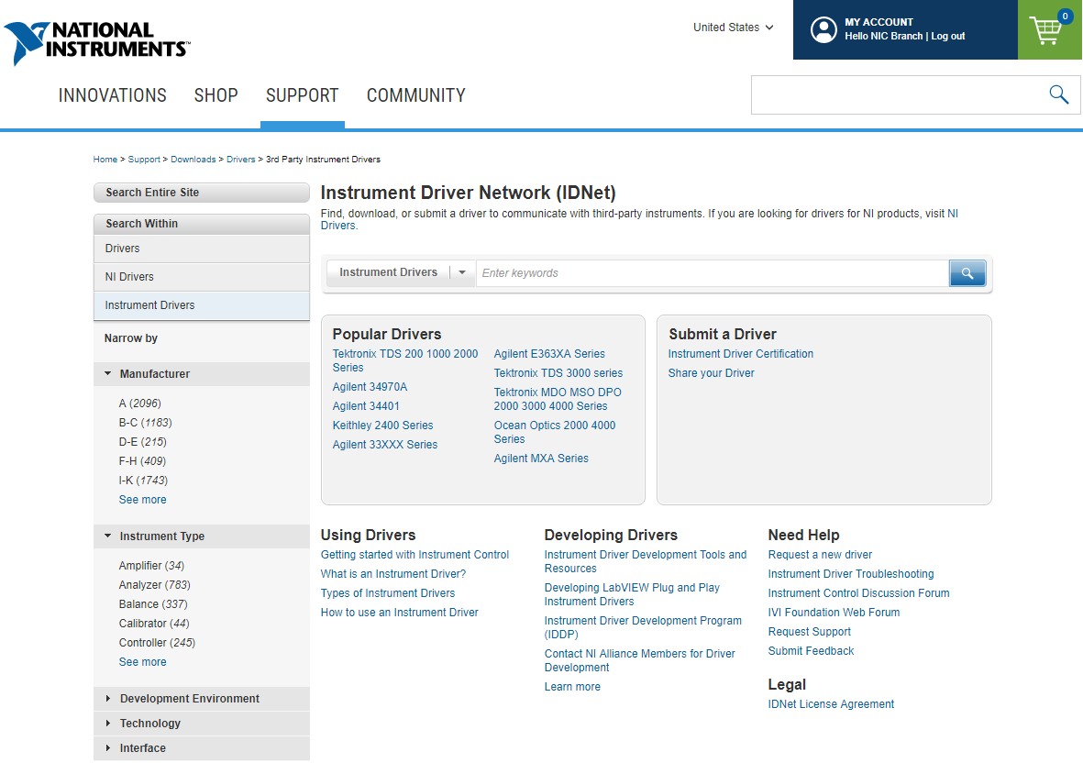The height and width of the screenshot is (763, 1083).
Task: Click the Search Entire Site button
Action: [x=201, y=193]
